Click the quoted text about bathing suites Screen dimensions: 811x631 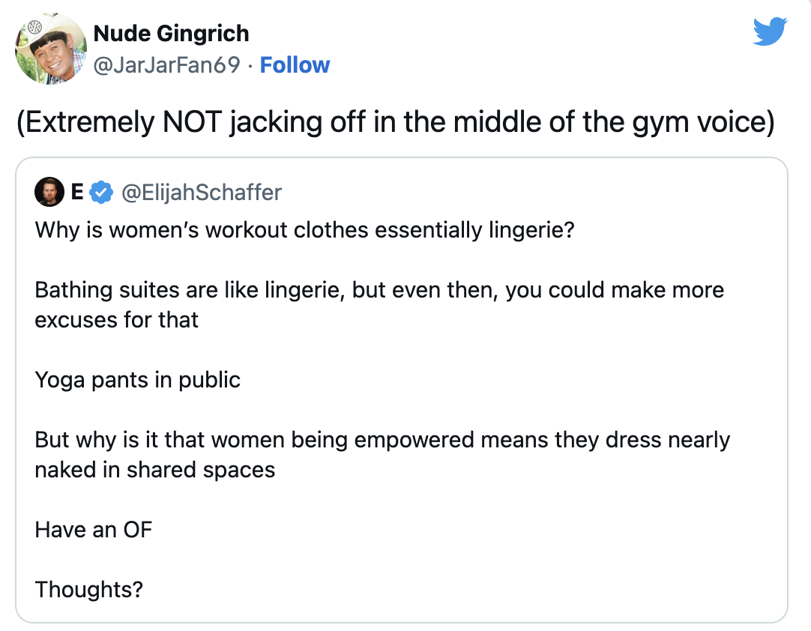[x=379, y=305]
